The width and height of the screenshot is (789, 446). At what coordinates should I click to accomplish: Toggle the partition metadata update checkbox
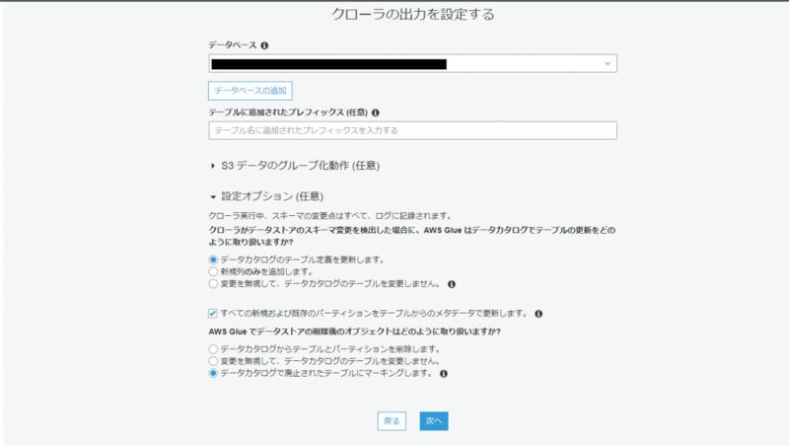213,313
